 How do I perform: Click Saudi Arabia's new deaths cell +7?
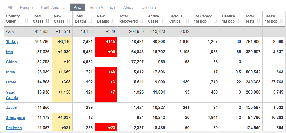tap(106, 95)
